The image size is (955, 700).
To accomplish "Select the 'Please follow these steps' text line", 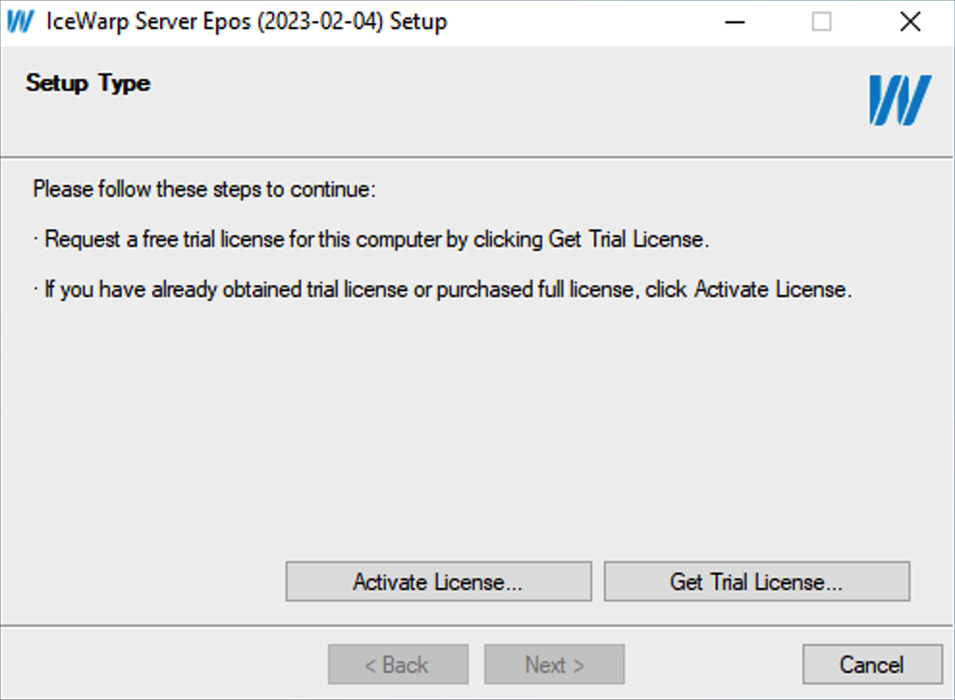I will (x=205, y=189).
